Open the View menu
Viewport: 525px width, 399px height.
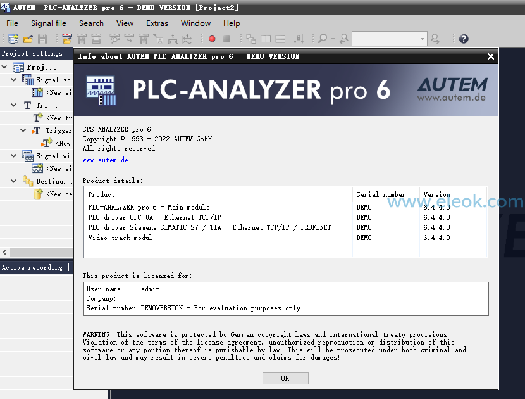point(125,23)
